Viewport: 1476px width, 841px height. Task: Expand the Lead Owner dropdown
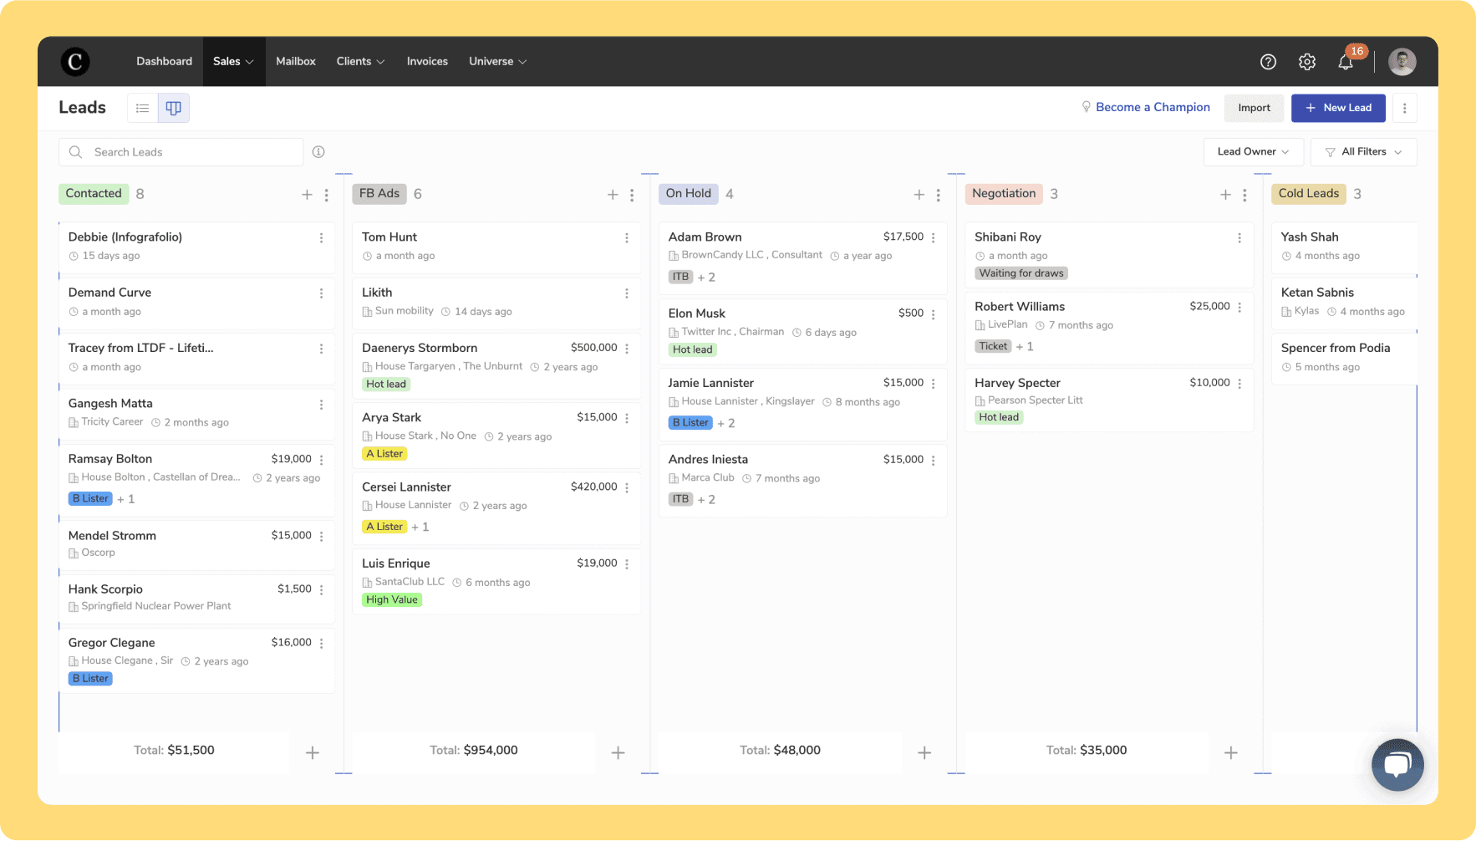pyautogui.click(x=1252, y=152)
